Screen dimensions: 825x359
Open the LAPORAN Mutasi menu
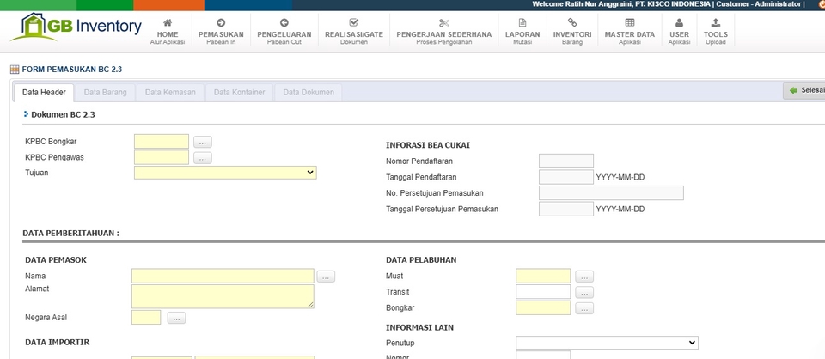coord(522,32)
